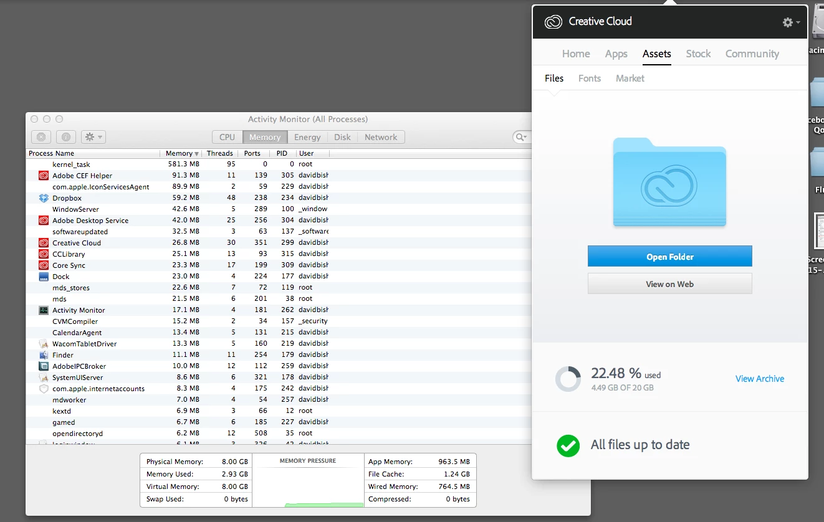Open the search magnifier dropdown in Activity Monitor

(521, 137)
